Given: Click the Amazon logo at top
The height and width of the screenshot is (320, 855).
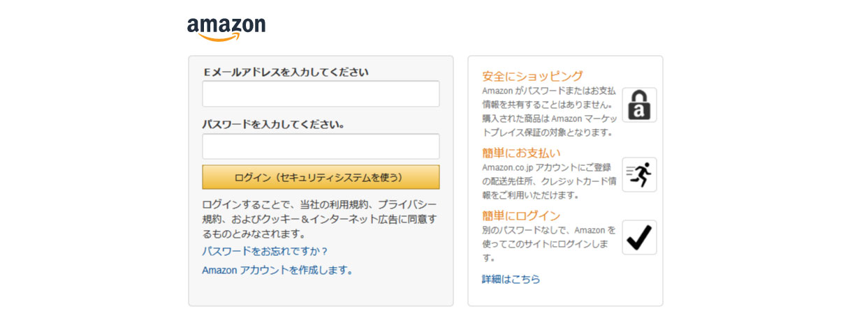Looking at the screenshot, I should tap(226, 29).
